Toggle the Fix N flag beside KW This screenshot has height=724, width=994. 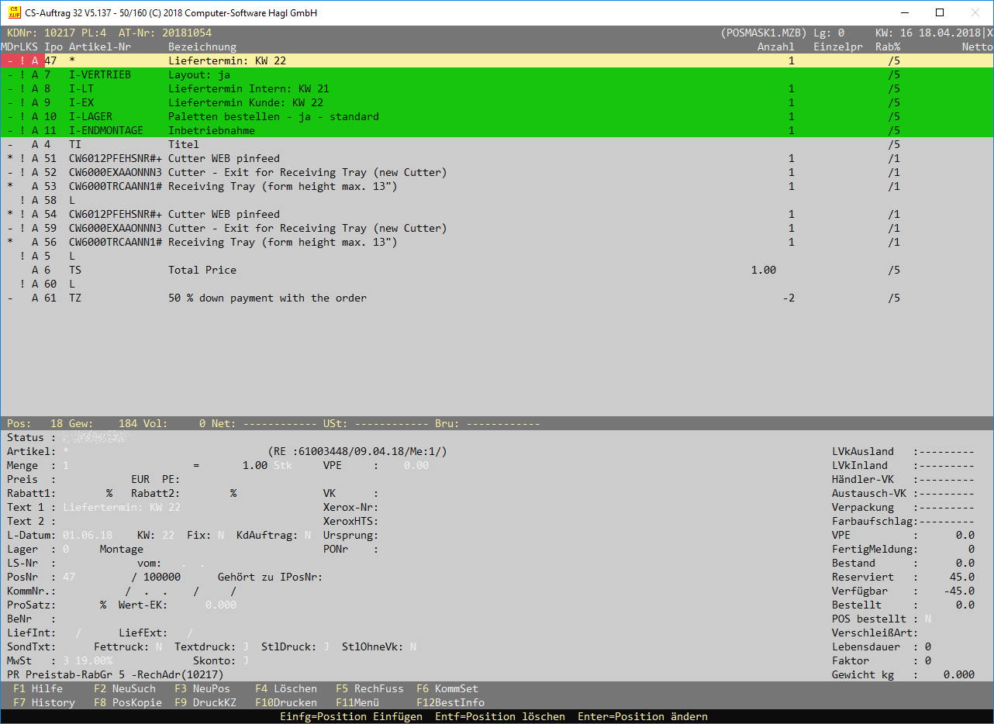coord(220,535)
